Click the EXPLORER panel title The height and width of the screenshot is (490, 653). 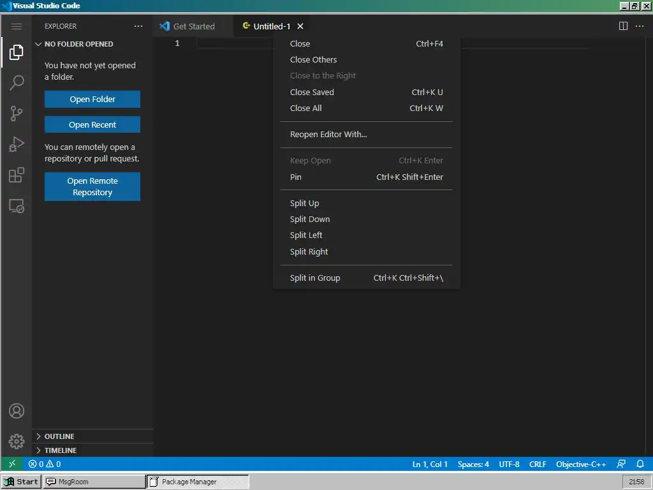pyautogui.click(x=61, y=26)
